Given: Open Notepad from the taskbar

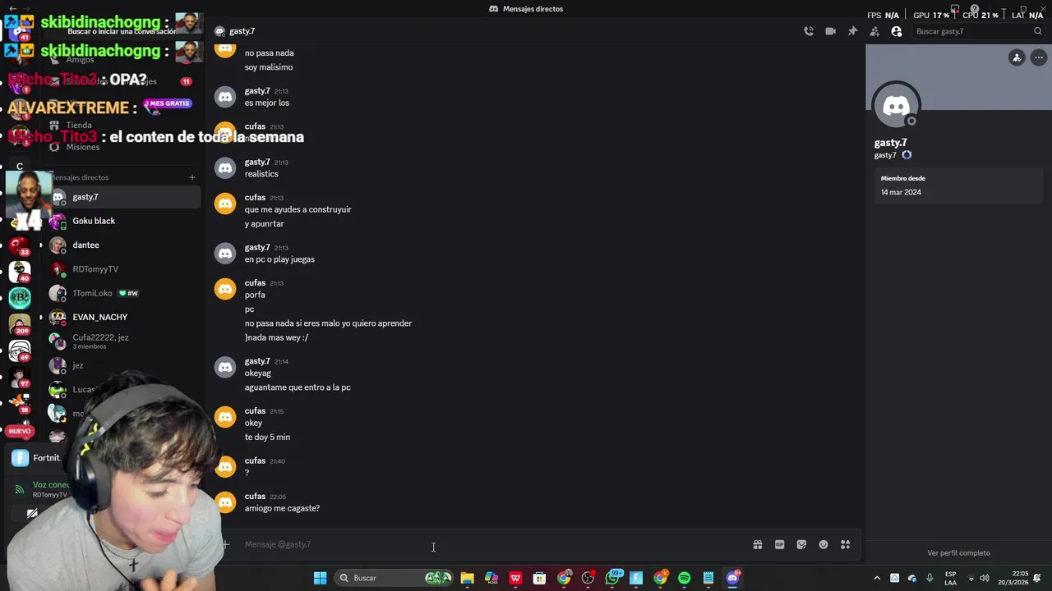Looking at the screenshot, I should pos(708,578).
